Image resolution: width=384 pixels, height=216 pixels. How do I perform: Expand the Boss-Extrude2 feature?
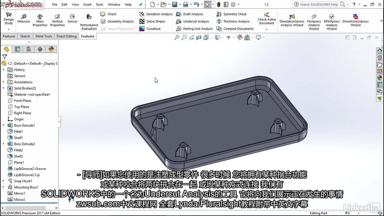4,144
